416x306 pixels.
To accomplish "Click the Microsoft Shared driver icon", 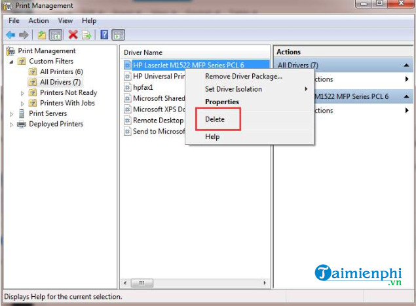I will click(x=128, y=98).
